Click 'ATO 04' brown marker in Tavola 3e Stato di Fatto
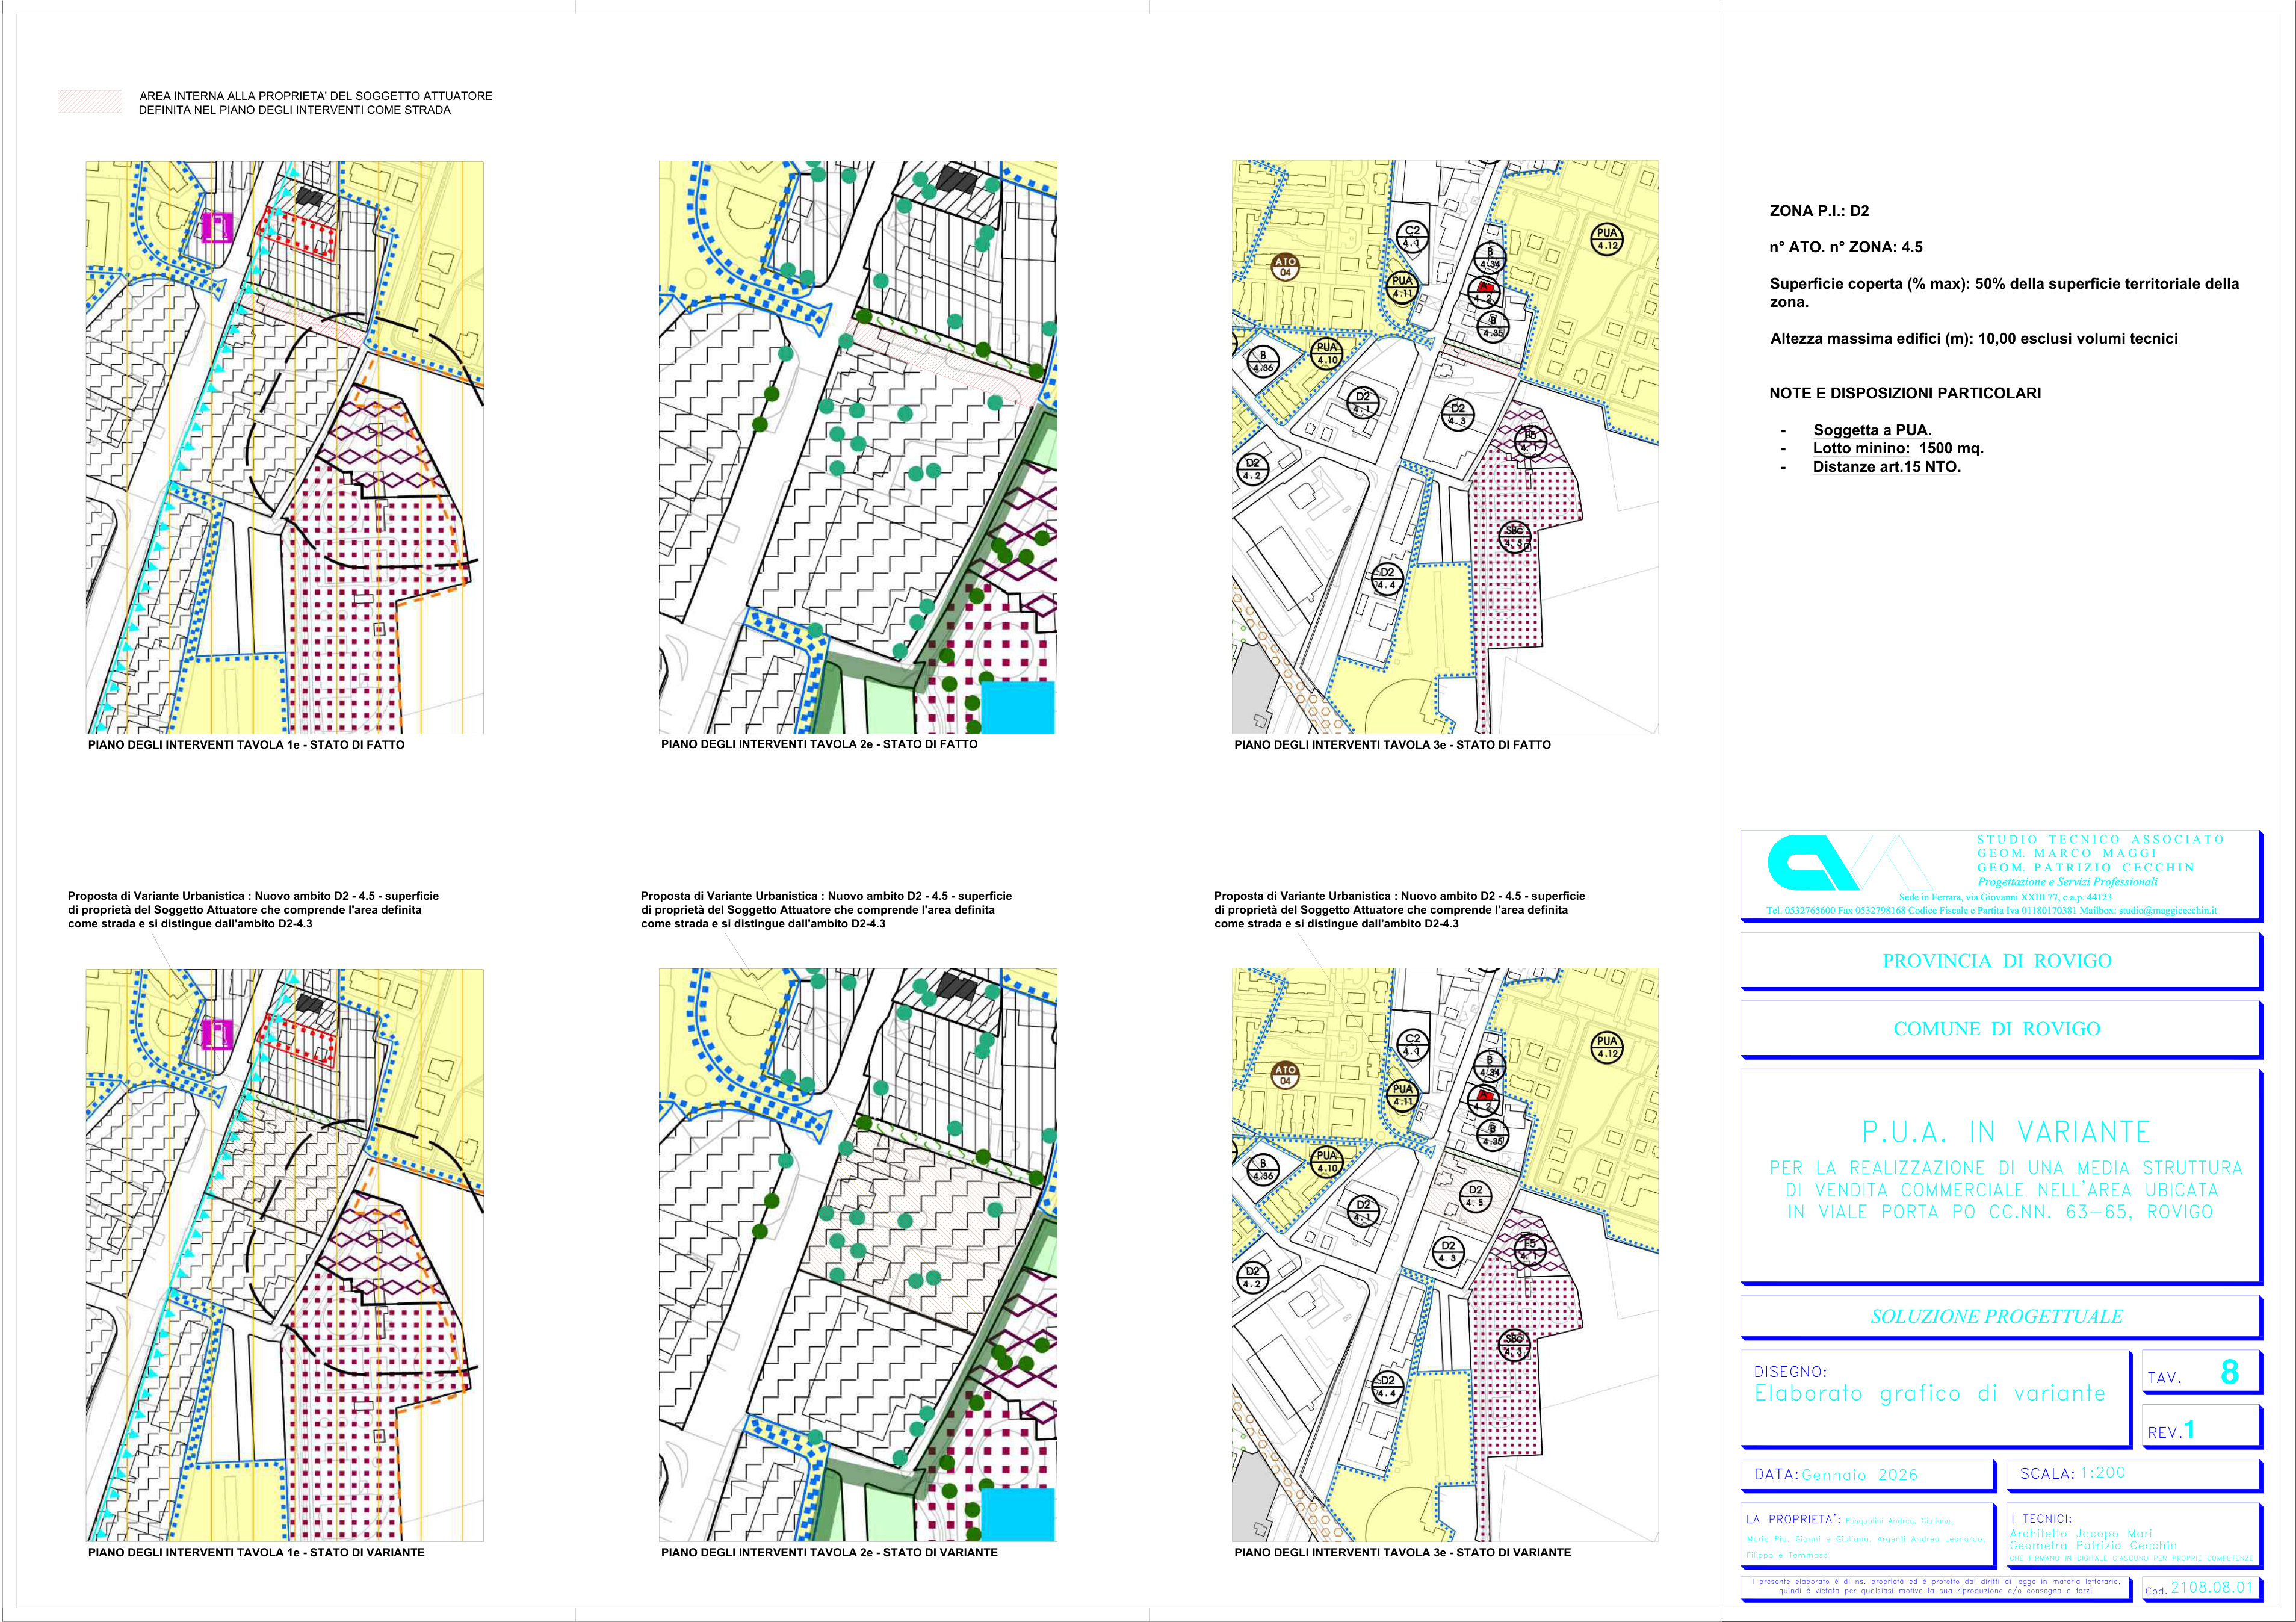This screenshot has width=2296, height=1622. pyautogui.click(x=1286, y=267)
